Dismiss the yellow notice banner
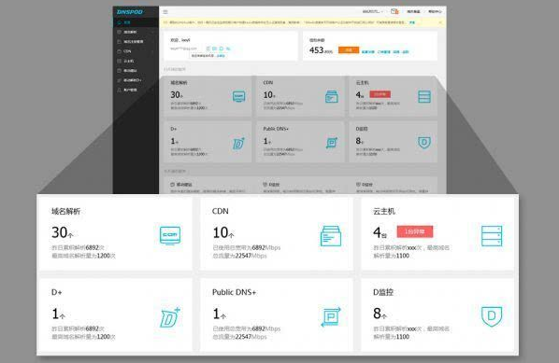 click(x=440, y=22)
